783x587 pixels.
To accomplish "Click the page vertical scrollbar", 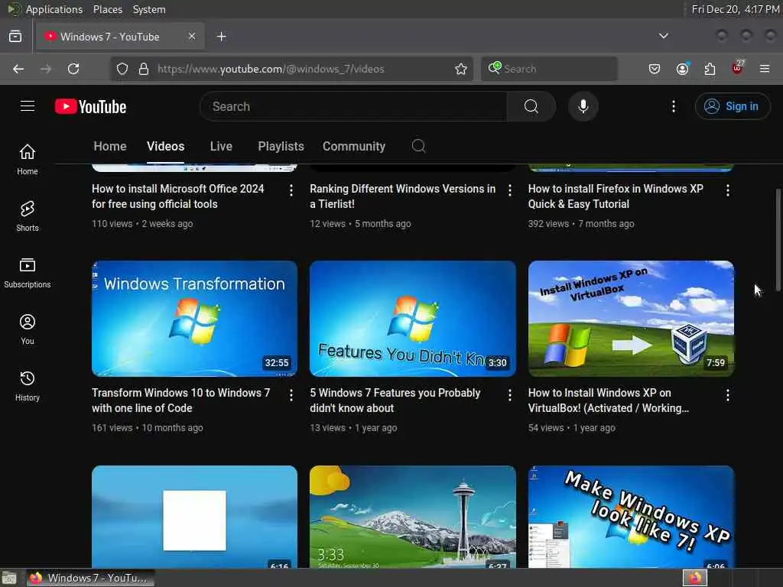I will 778,239.
